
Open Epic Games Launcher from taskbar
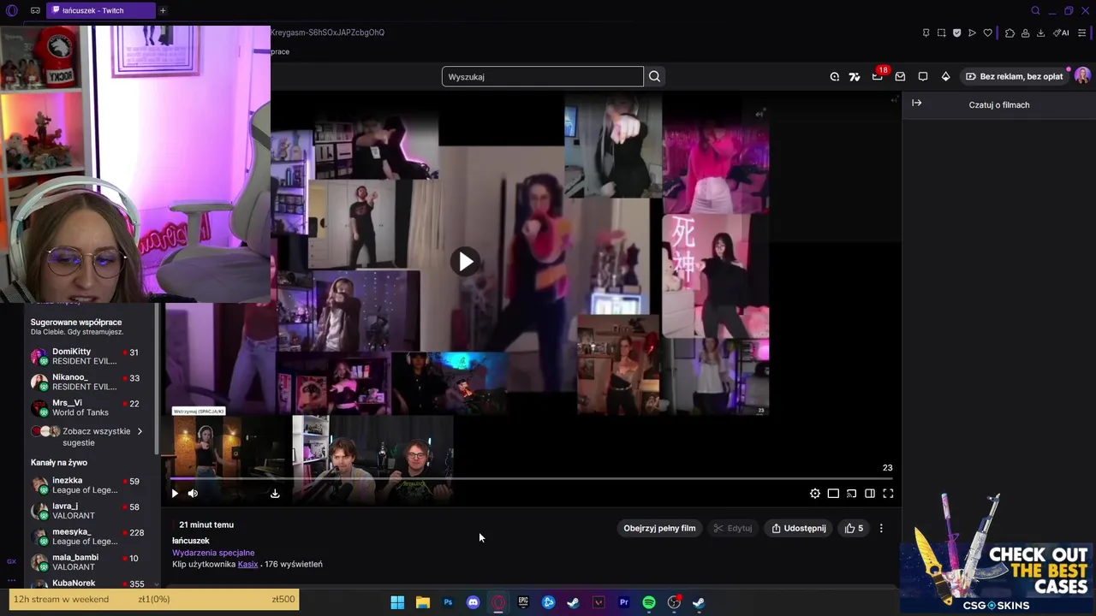click(x=523, y=602)
